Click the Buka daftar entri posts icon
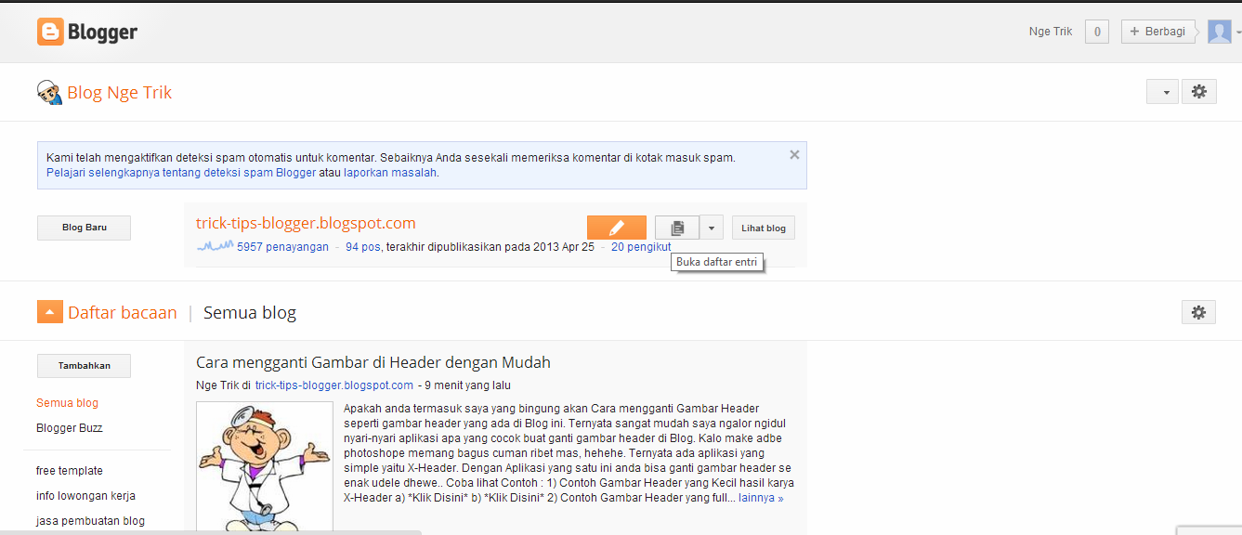The width and height of the screenshot is (1242, 535). click(677, 228)
